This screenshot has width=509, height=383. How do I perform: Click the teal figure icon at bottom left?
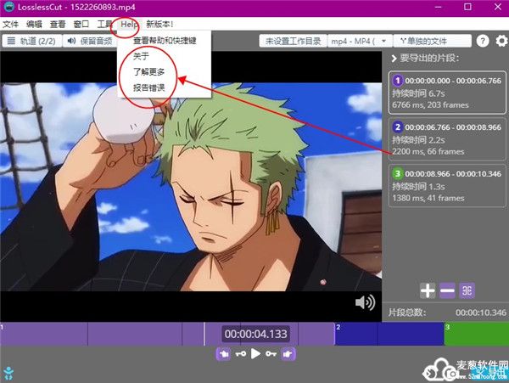(x=8, y=373)
